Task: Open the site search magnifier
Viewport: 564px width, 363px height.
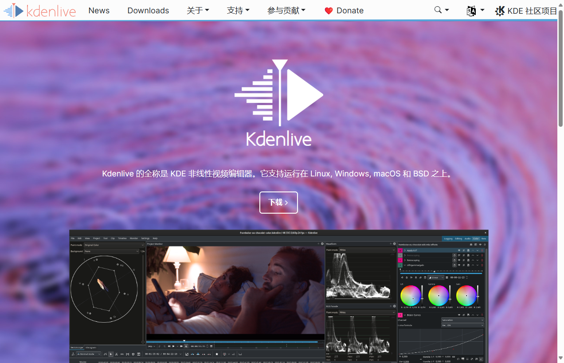Action: (x=437, y=10)
